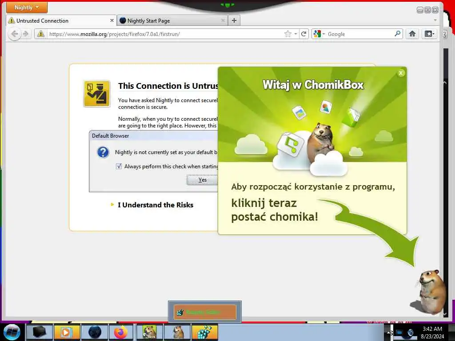Show hidden system tray icons arrow
455x341 pixels.
tap(389, 333)
